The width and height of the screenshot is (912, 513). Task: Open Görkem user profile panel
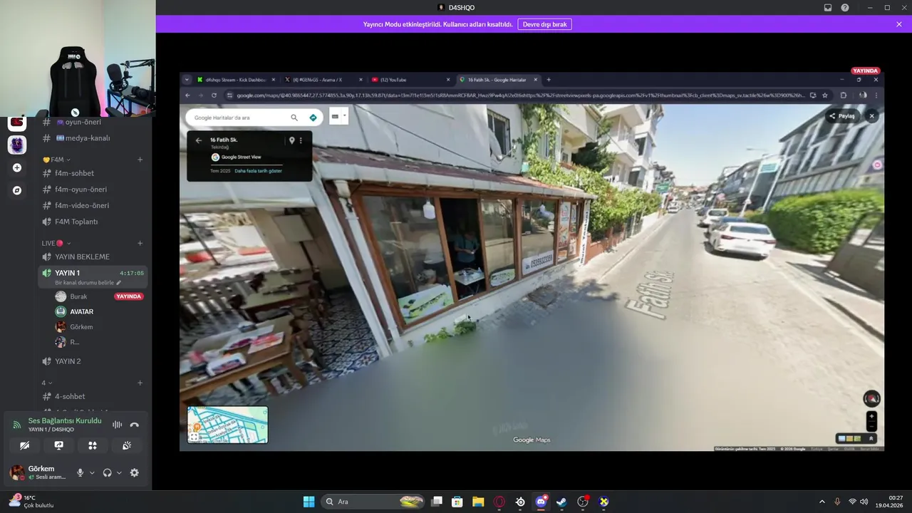pos(40,472)
